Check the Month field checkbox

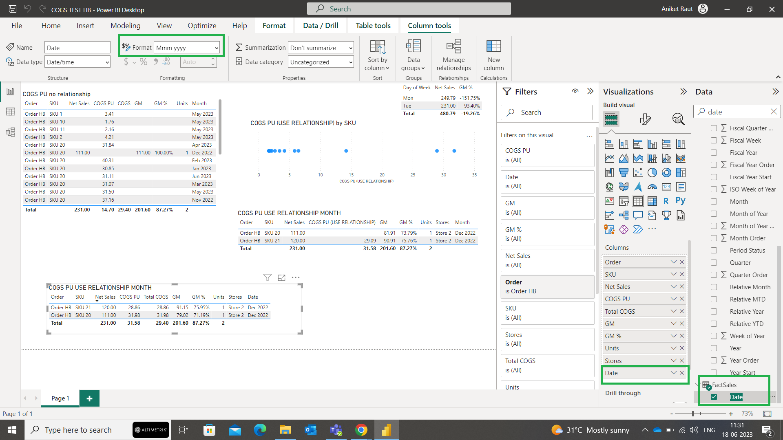tap(714, 202)
